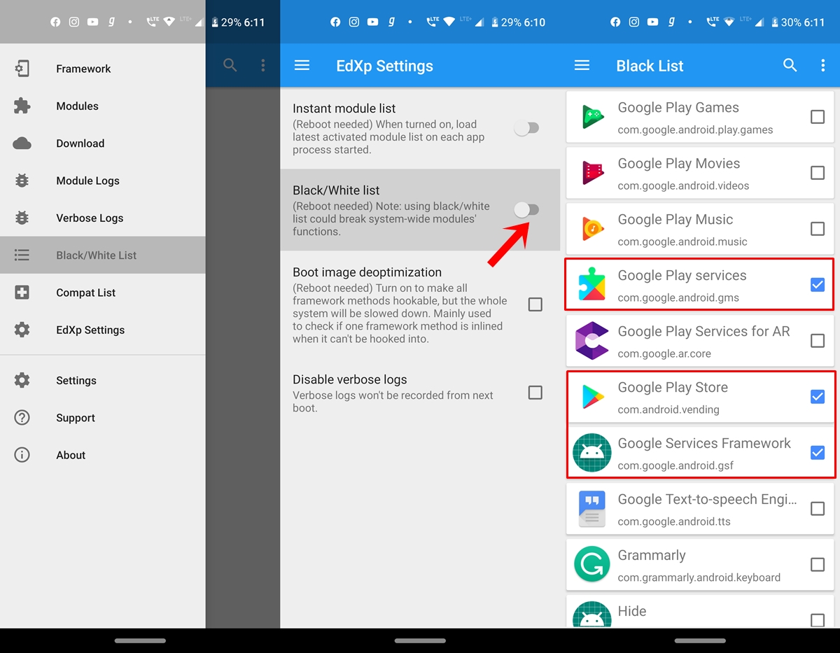Click the Support question mark icon
Screen dimensions: 840x653
tap(22, 418)
